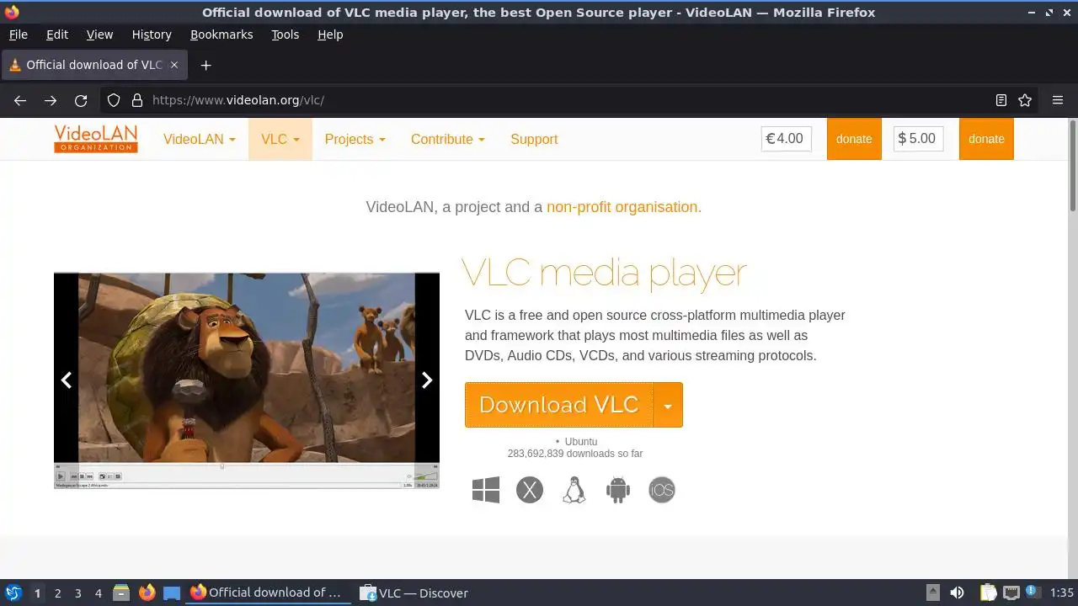1078x606 pixels.
Task: Select the macOS X platform icon
Action: tap(530, 490)
